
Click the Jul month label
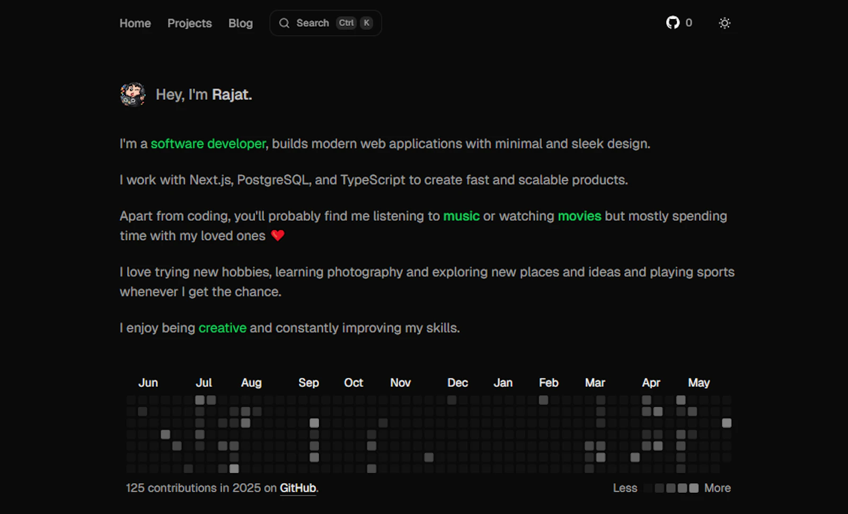pyautogui.click(x=204, y=382)
